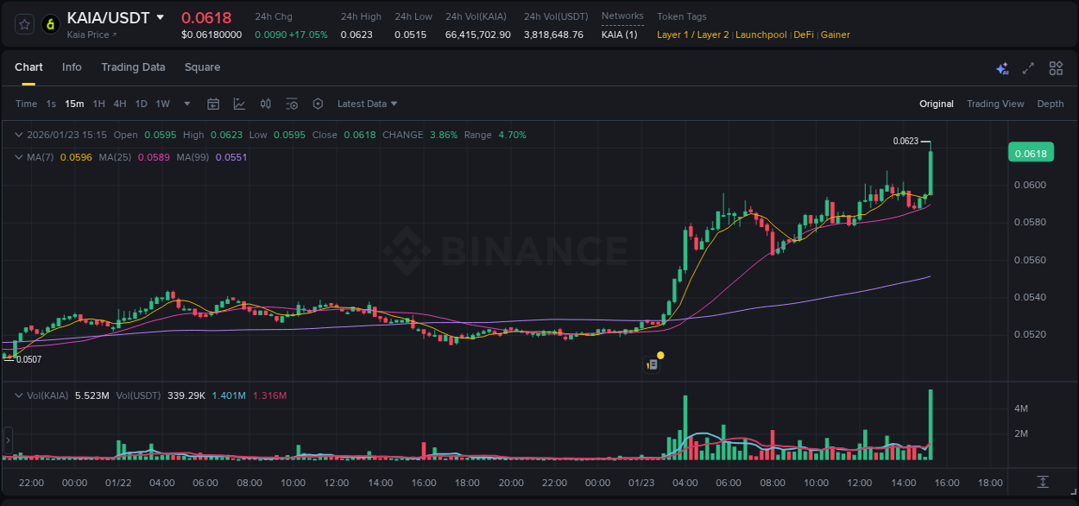Expand the extra timeframe intervals dropdown
Image resolution: width=1079 pixels, height=506 pixels.
click(x=186, y=104)
